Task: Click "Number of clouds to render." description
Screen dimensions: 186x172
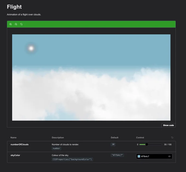Action: (65, 144)
